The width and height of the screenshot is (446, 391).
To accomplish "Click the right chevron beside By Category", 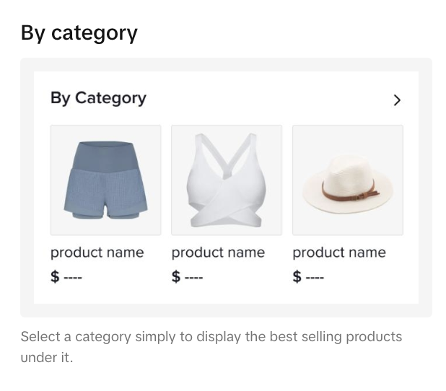I will tap(396, 100).
